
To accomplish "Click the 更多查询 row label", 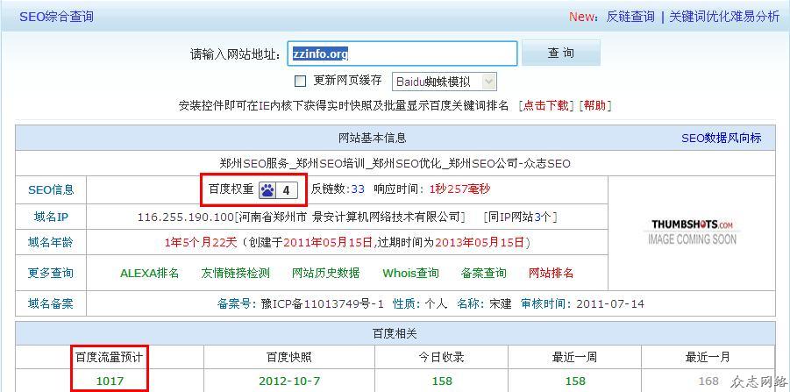I will tap(50, 273).
